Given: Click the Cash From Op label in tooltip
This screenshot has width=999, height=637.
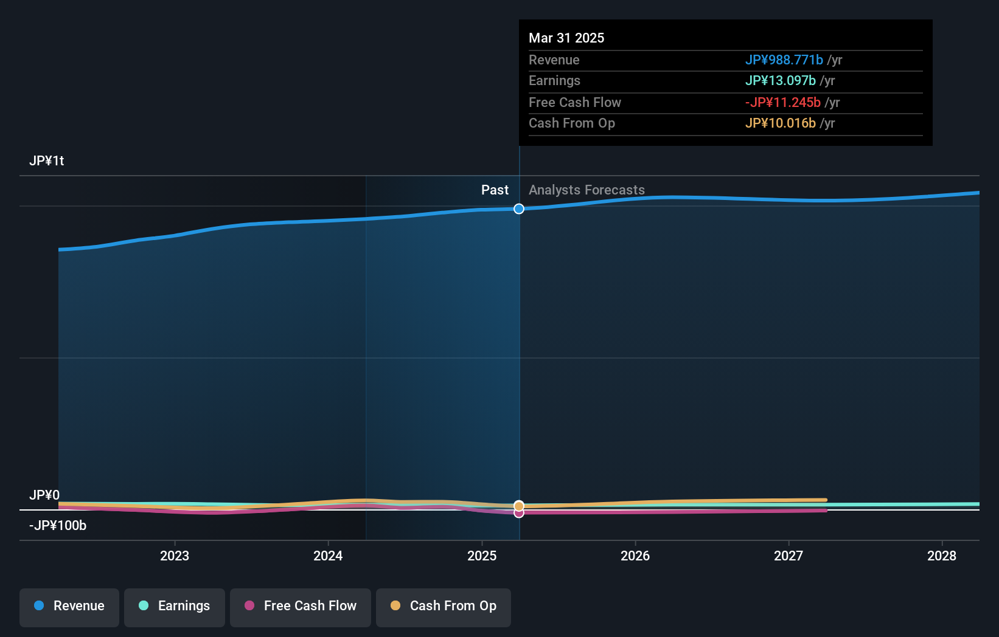Looking at the screenshot, I should click(572, 123).
